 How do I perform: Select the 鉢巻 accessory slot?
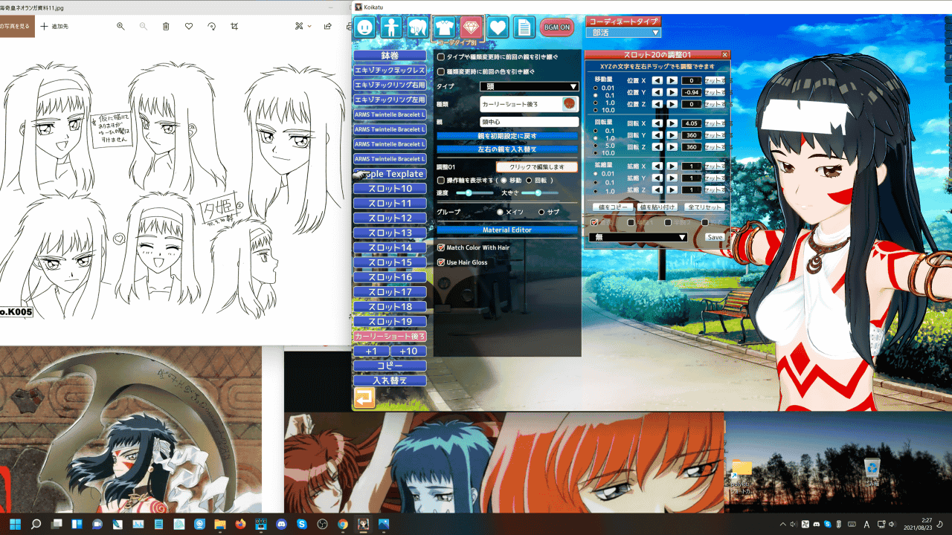point(390,55)
